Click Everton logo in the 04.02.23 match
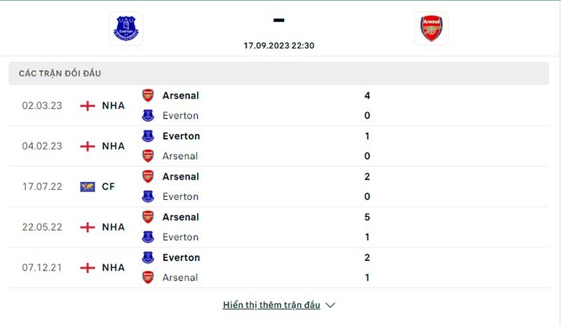The width and height of the screenshot is (561, 326). tap(148, 136)
